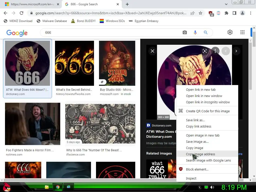Open preview panel more-options dots
This screenshot has width=256, height=192.
coord(215,51)
